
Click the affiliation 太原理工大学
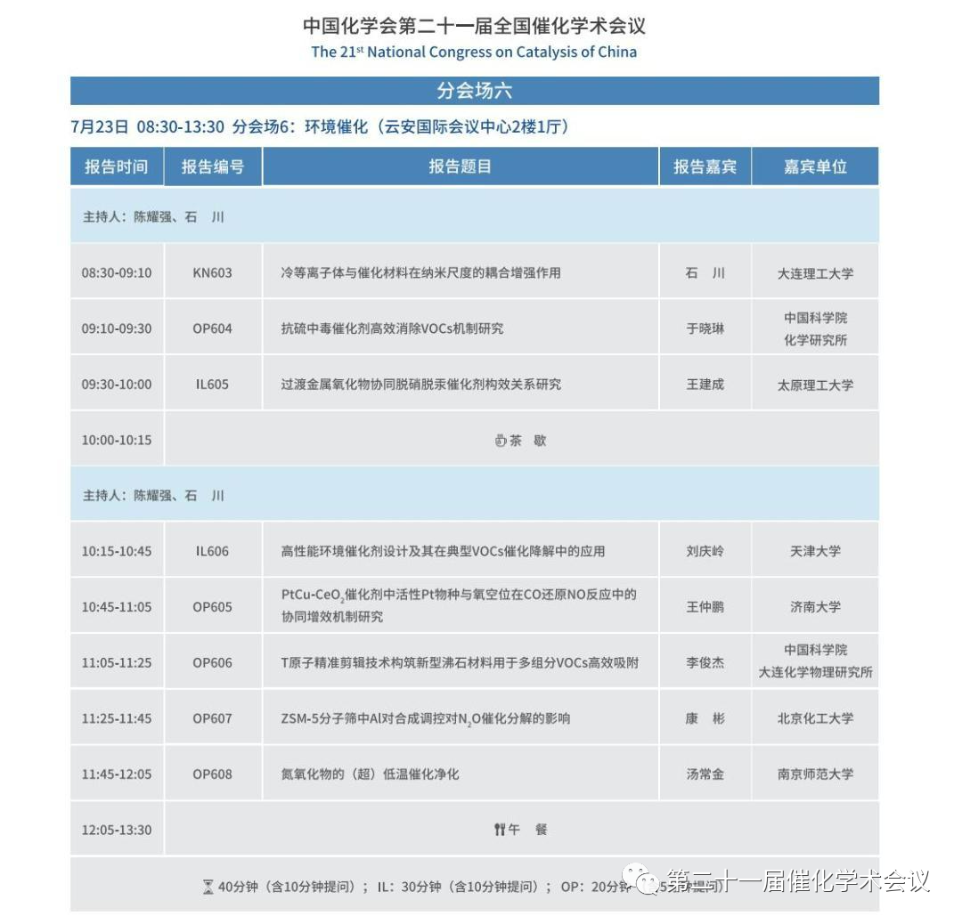[x=815, y=385]
